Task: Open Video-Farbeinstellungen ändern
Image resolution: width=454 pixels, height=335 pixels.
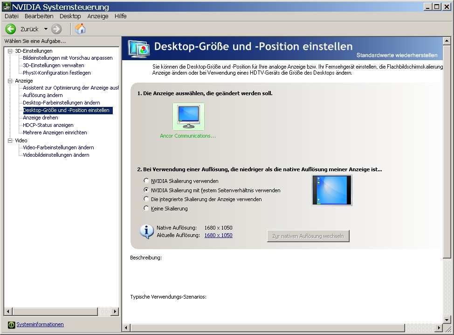Action: point(58,147)
